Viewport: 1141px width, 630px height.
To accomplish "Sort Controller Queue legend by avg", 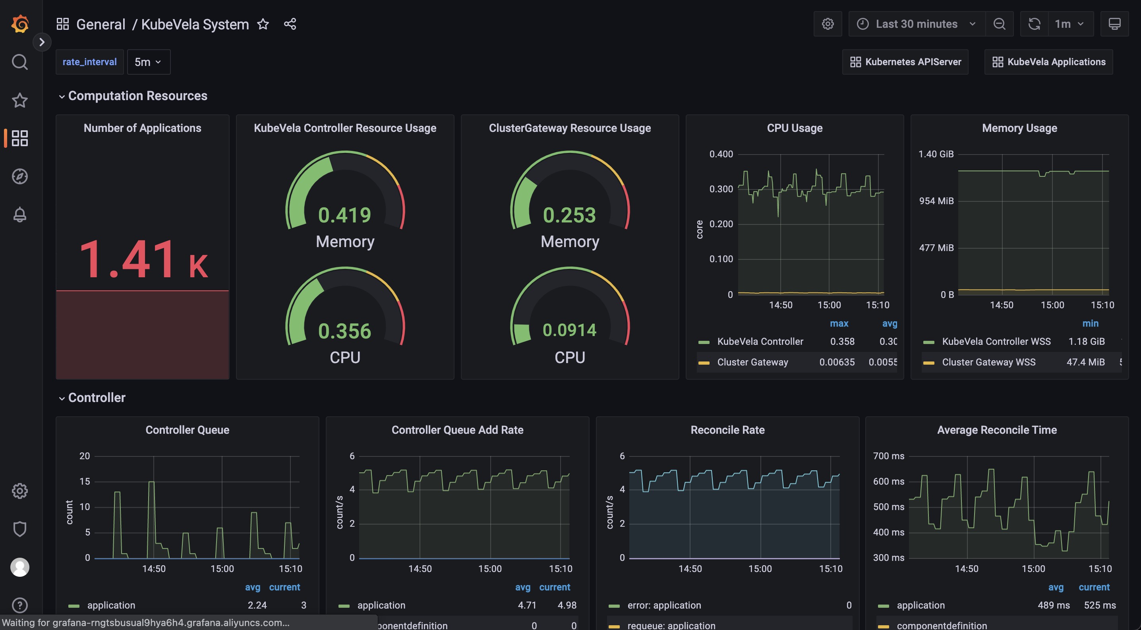I will pyautogui.click(x=252, y=587).
